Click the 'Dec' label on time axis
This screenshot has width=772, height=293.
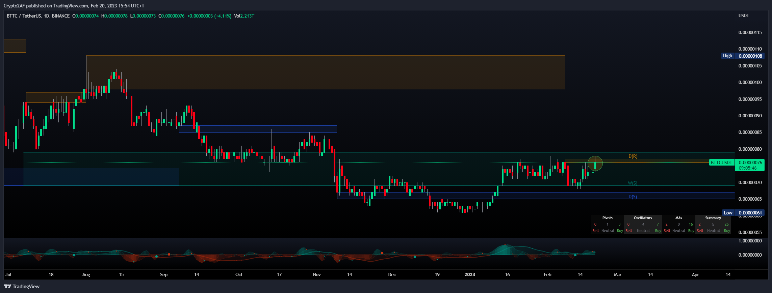coord(392,274)
